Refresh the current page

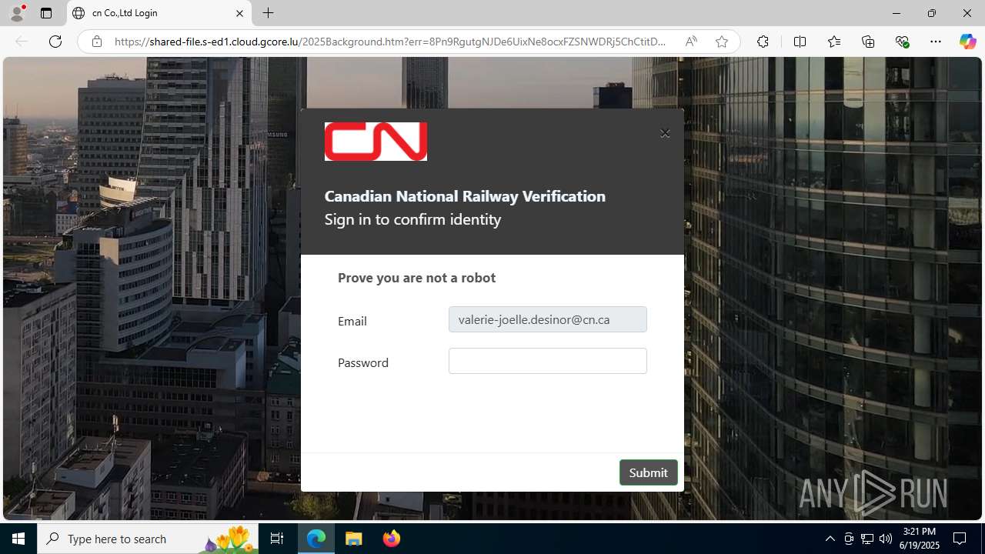(55, 42)
